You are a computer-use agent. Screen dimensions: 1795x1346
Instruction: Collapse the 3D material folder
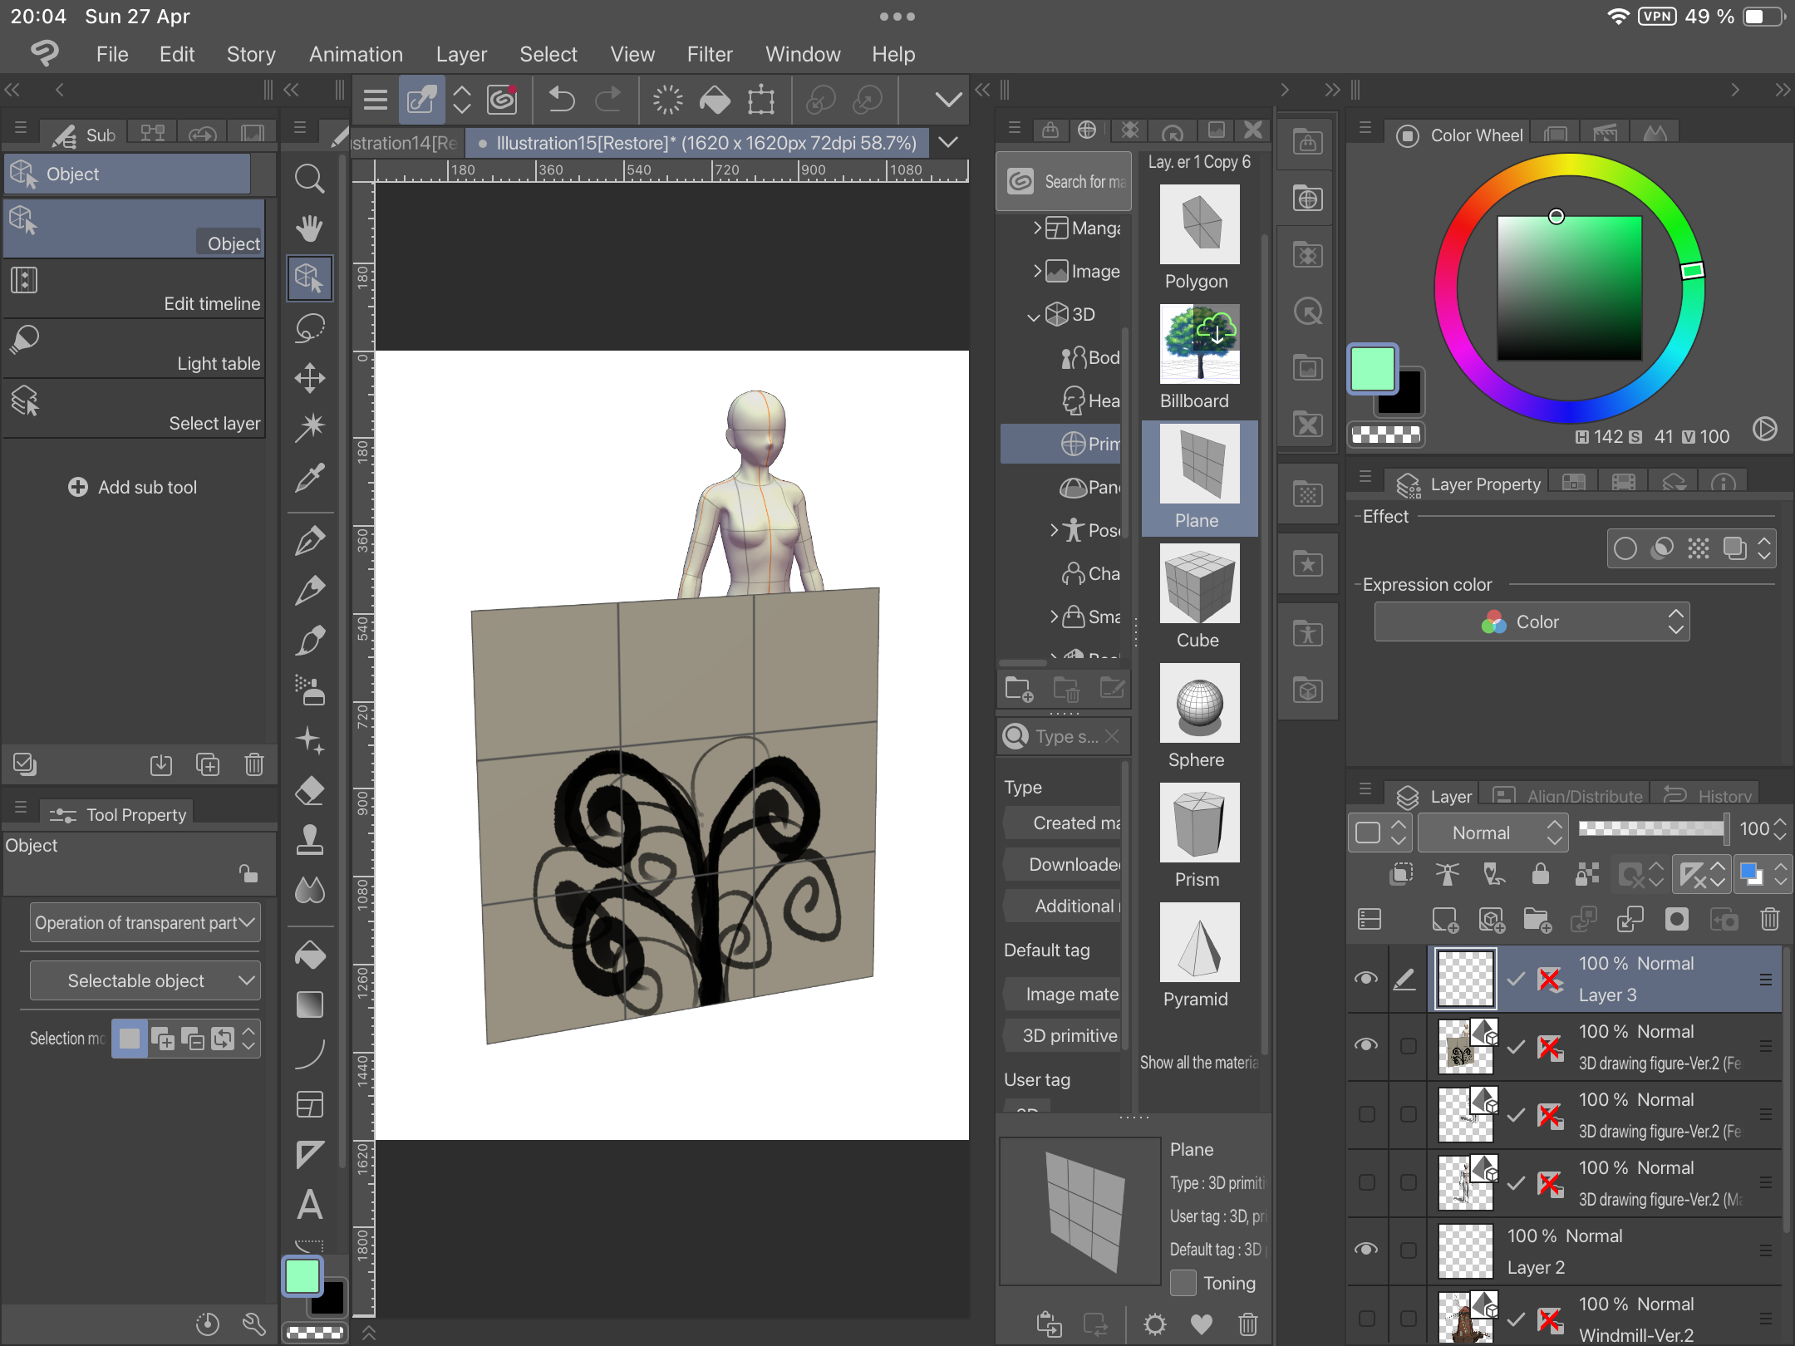click(x=1033, y=316)
